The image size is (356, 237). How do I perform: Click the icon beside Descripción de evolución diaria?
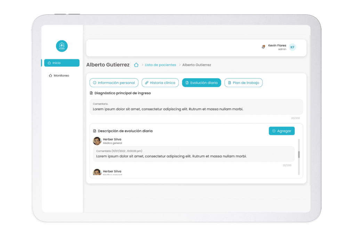(x=95, y=131)
